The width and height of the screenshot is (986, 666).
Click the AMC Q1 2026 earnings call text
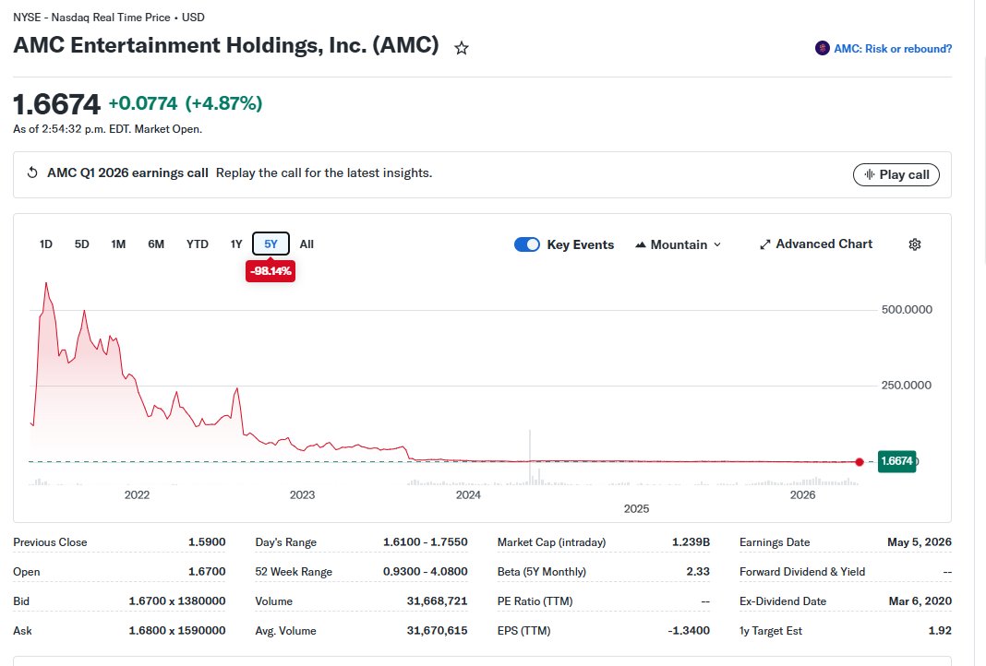pyautogui.click(x=127, y=172)
